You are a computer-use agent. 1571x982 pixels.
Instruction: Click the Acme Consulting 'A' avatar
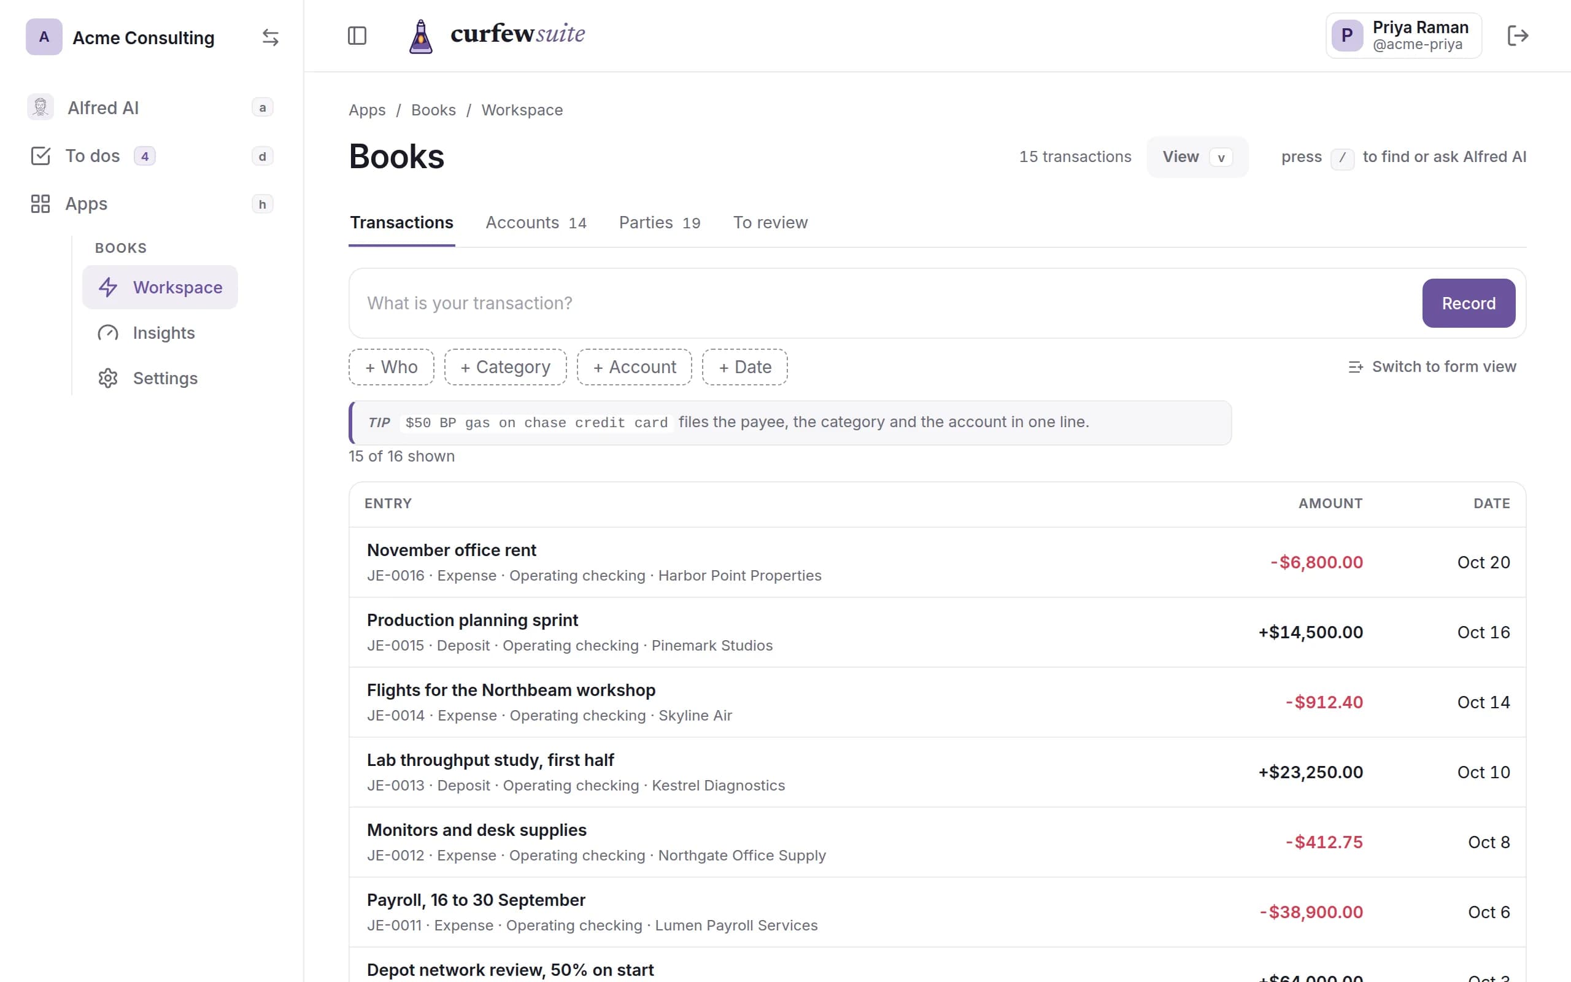[x=44, y=37]
